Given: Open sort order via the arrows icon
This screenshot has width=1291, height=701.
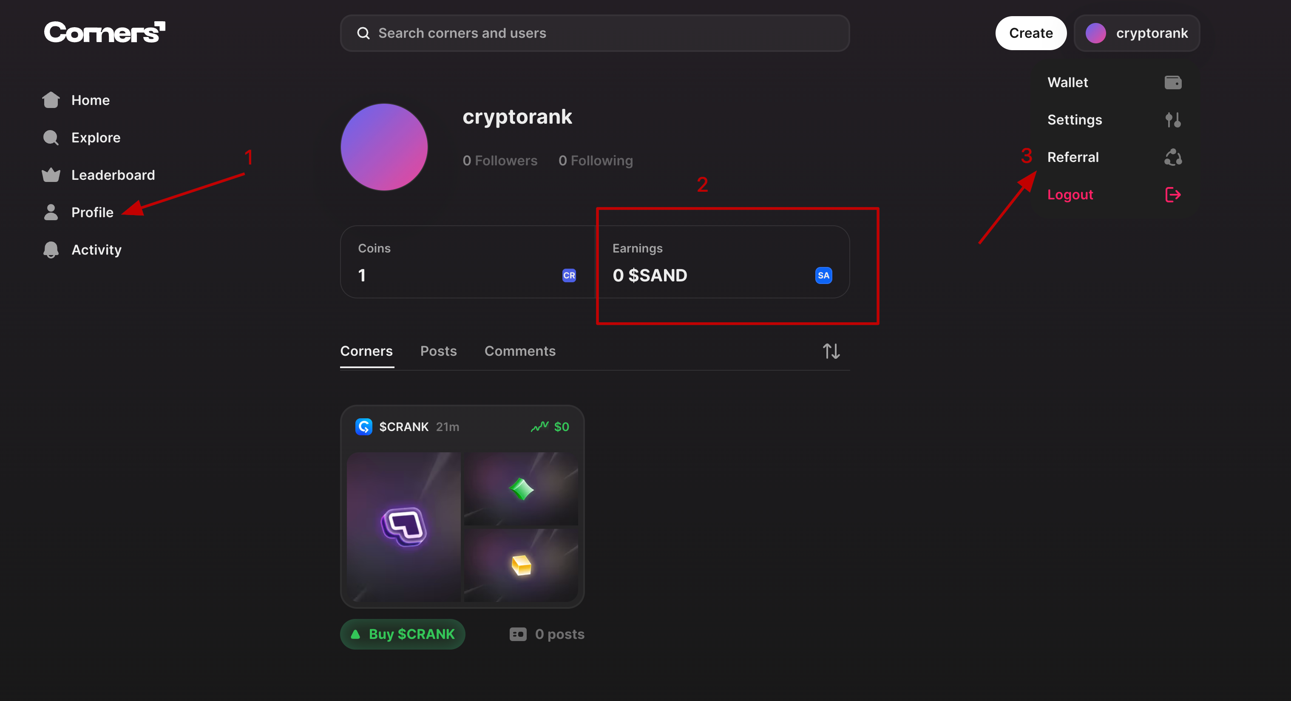Looking at the screenshot, I should [831, 351].
